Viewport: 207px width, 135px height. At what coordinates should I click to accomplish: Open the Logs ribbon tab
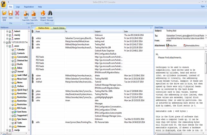click(18, 7)
